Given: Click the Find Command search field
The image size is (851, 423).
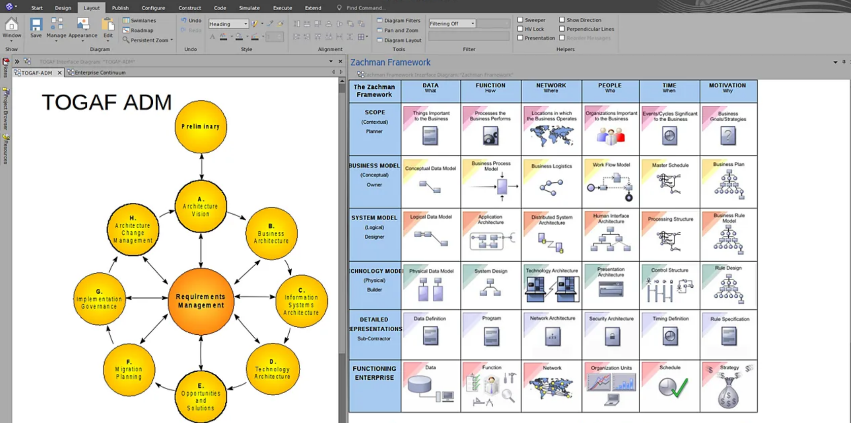Looking at the screenshot, I should tap(365, 8).
